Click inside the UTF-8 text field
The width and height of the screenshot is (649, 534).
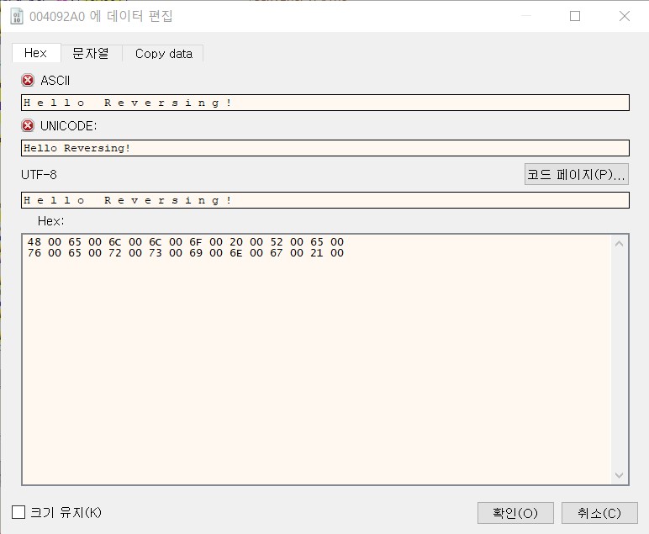324,200
